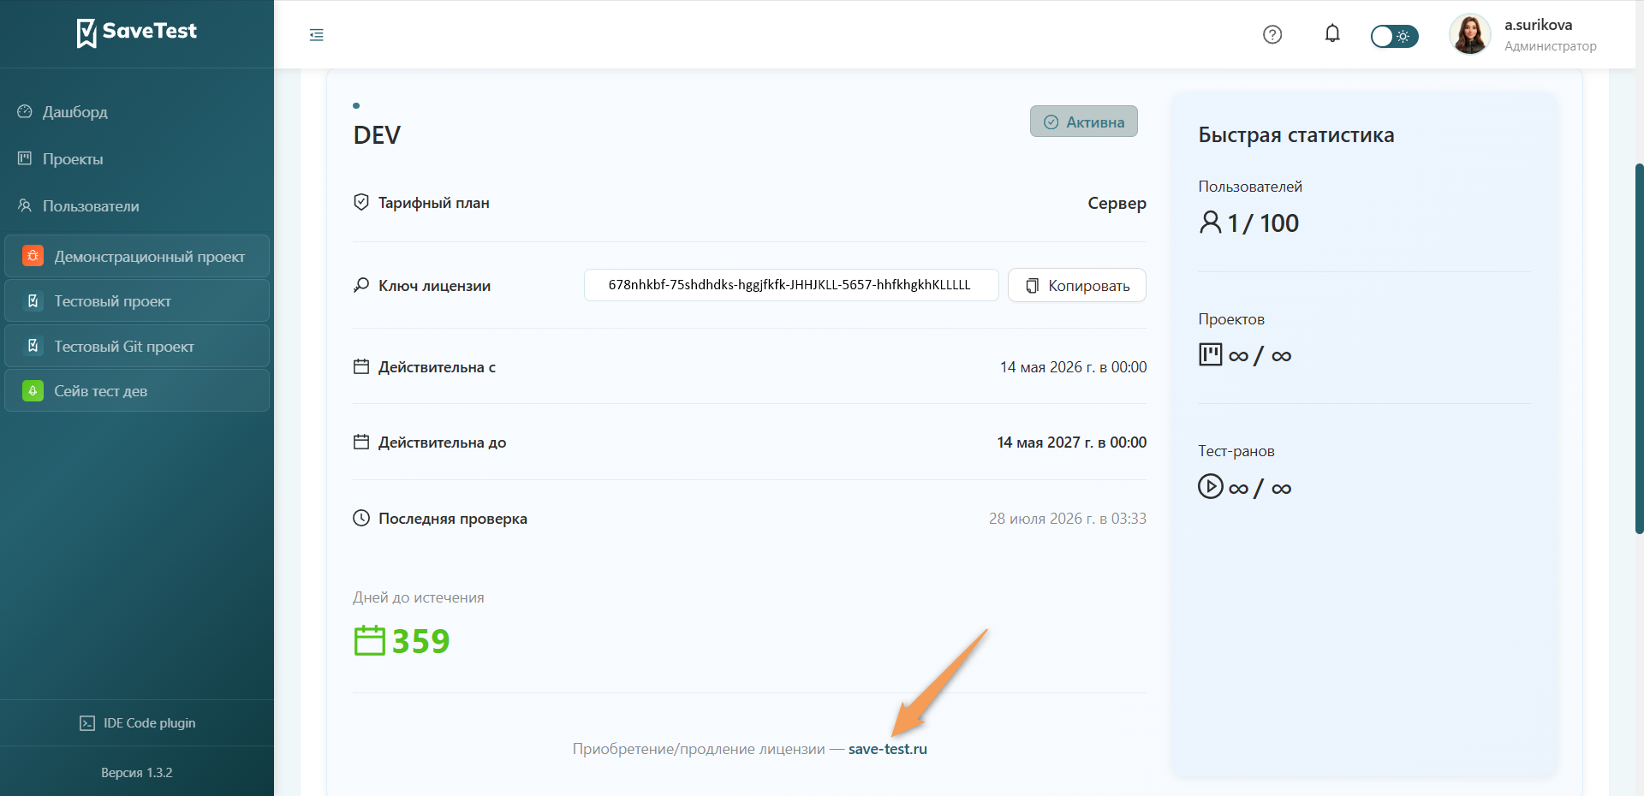Image resolution: width=1644 pixels, height=796 pixels.
Task: Click the board icon under Проектов
Action: pos(1211,354)
